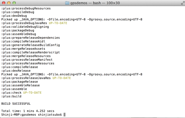Click the ':plus:processReleaseJavaRes' text
185x118 pixels.
point(26,78)
